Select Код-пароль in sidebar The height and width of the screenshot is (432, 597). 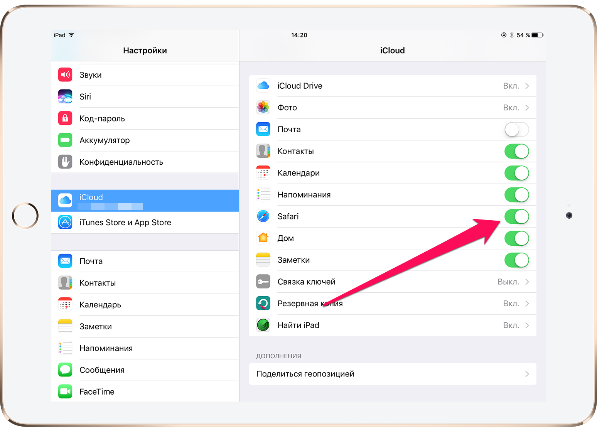pos(145,118)
